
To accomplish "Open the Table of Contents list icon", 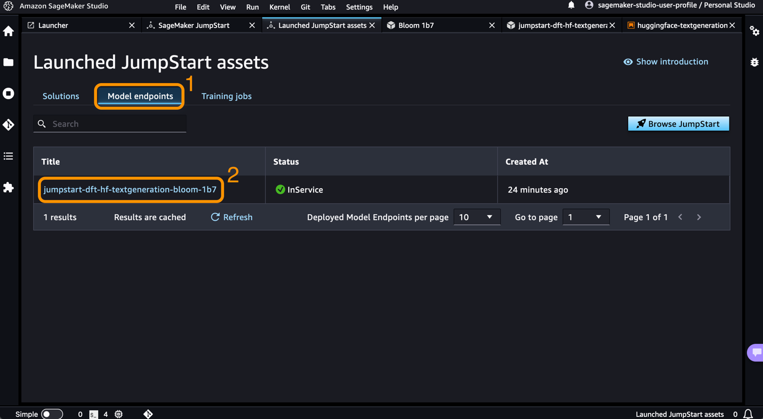I will (9, 156).
